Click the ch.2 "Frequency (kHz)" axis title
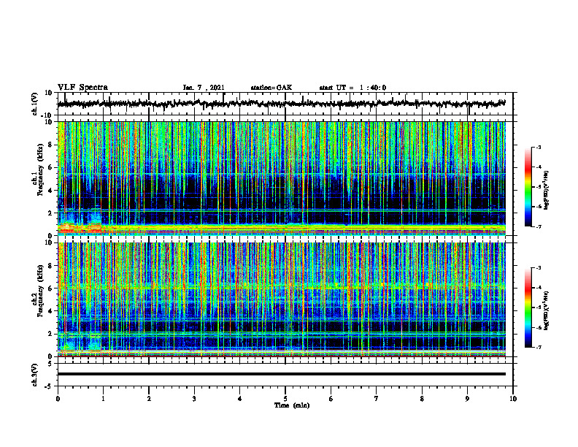 [40, 291]
